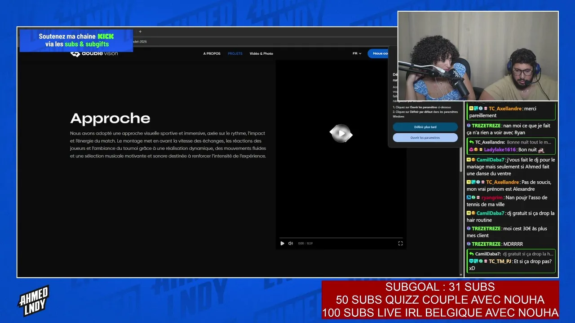This screenshot has height=323, width=575.
Task: Click the Approche description paragraph
Action: [168, 144]
